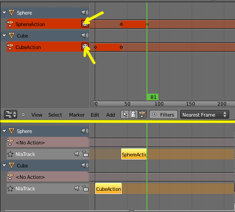Click Cube object icon in bottom panel
Screen dimensions: 235x212
click(12, 166)
